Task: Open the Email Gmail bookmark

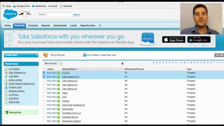Action: pyautogui.click(x=53, y=6)
